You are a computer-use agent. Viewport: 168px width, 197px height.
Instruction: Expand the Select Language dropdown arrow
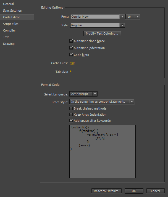(95, 94)
